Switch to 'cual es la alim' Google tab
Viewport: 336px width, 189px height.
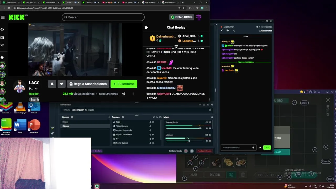pos(150,2)
